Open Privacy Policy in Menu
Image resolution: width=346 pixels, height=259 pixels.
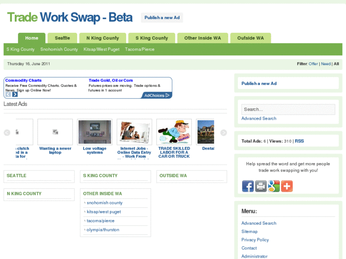[x=255, y=240]
